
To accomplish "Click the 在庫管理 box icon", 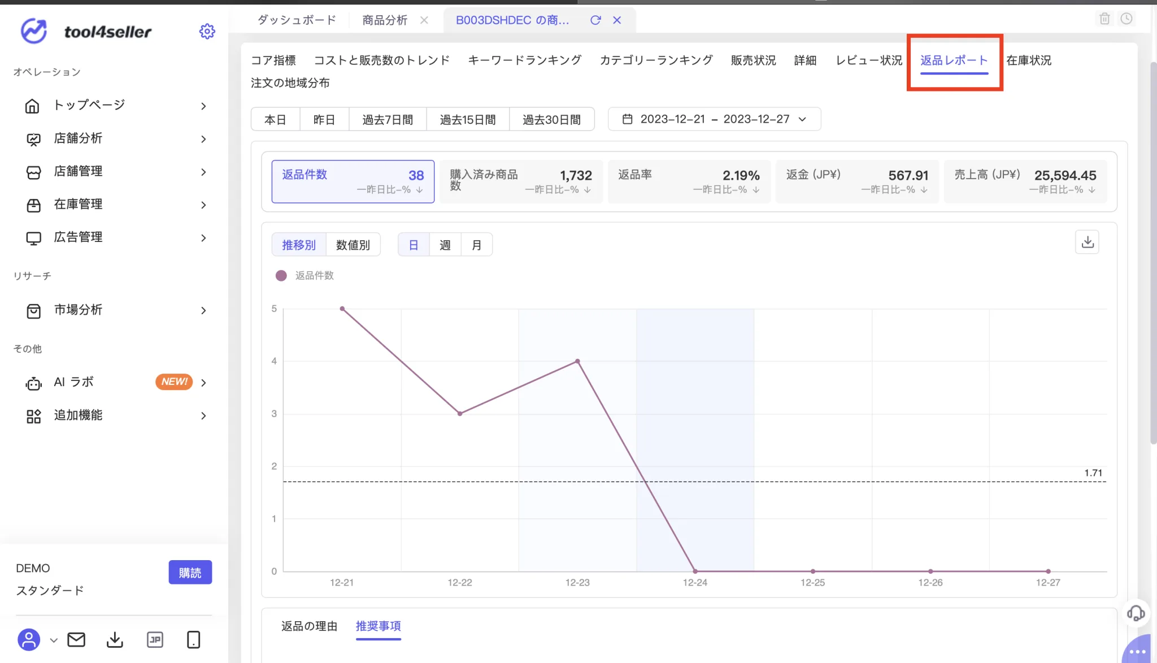I will (33, 205).
